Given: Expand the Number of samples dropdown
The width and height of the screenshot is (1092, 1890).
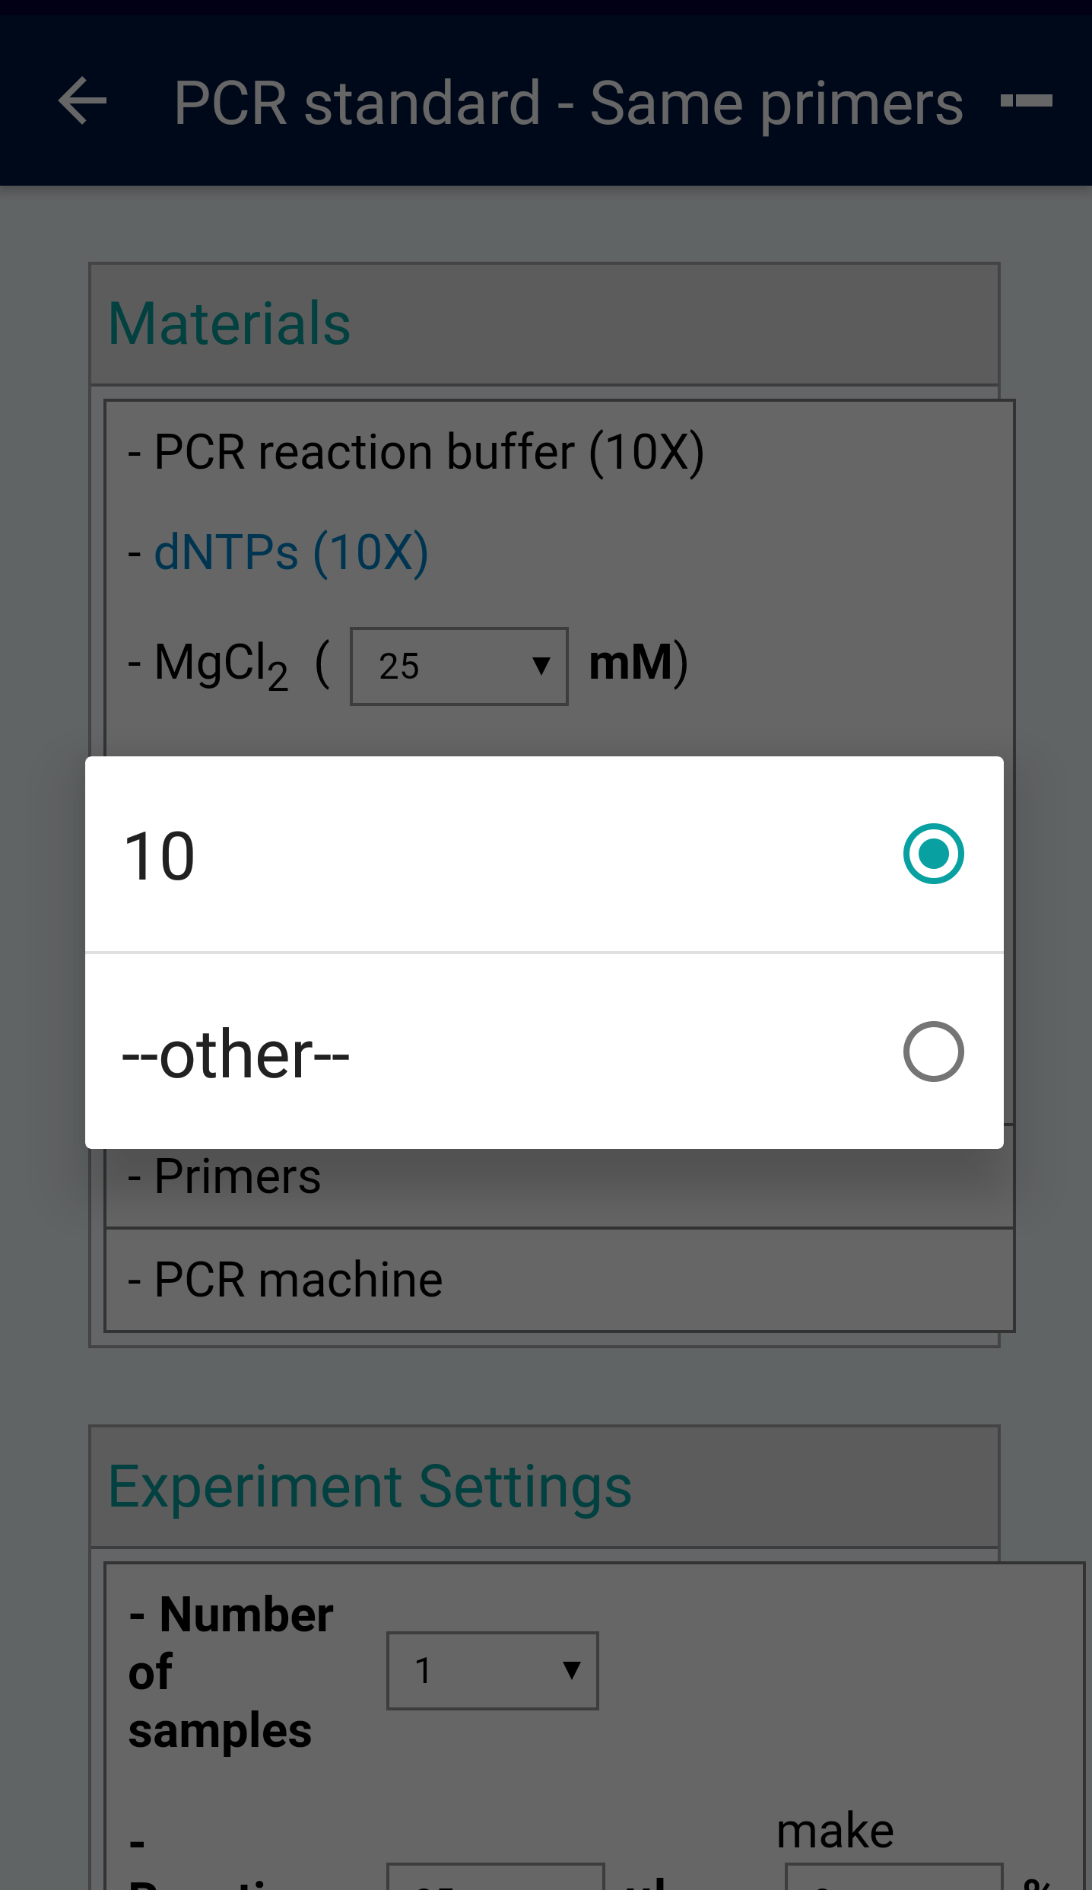Looking at the screenshot, I should click(492, 1671).
